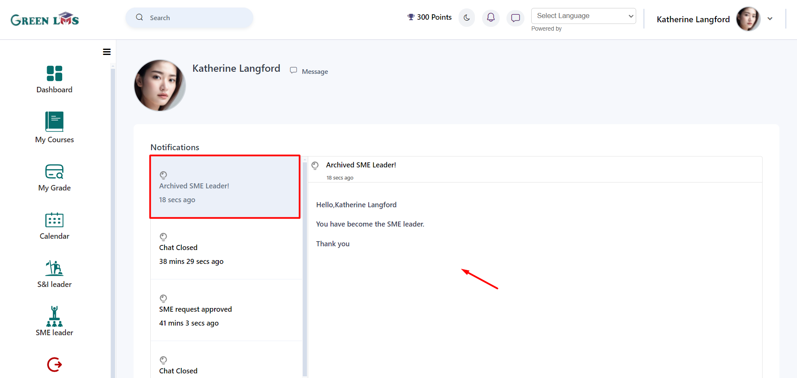Click the profile name heading Katherine Langford
This screenshot has width=797, height=378.
236,68
